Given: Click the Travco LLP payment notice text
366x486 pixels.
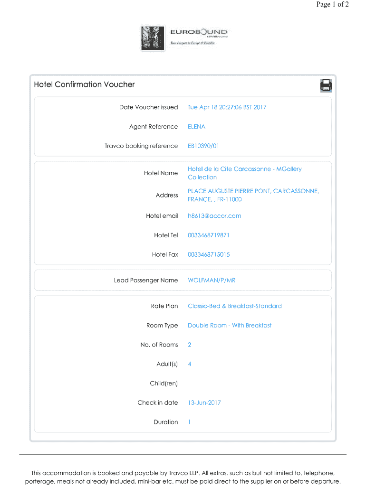Looking at the screenshot, I should [183, 477].
